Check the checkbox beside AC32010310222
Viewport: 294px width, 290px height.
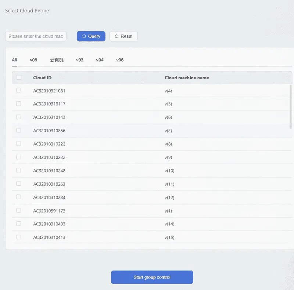(18, 144)
